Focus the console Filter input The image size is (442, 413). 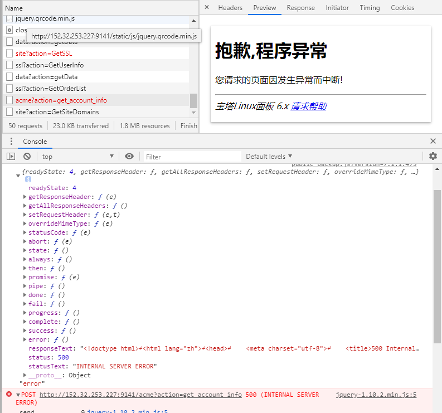[x=193, y=157]
